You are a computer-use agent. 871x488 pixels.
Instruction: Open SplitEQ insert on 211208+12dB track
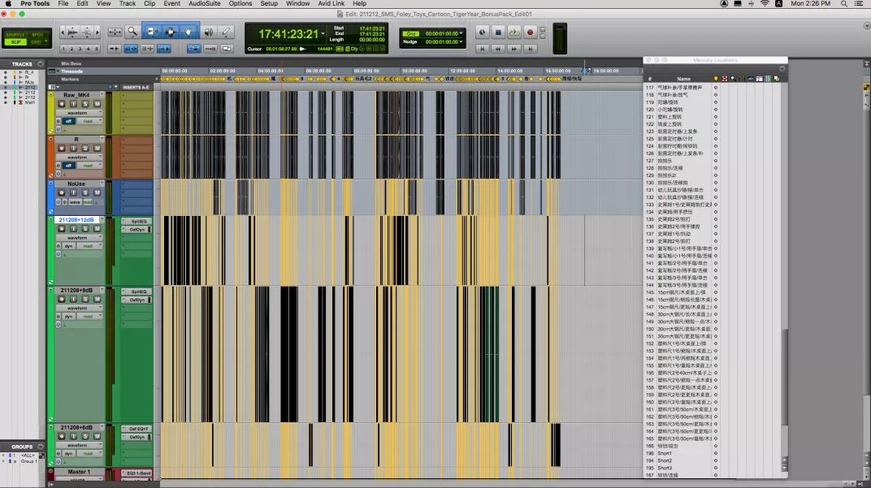(x=136, y=221)
